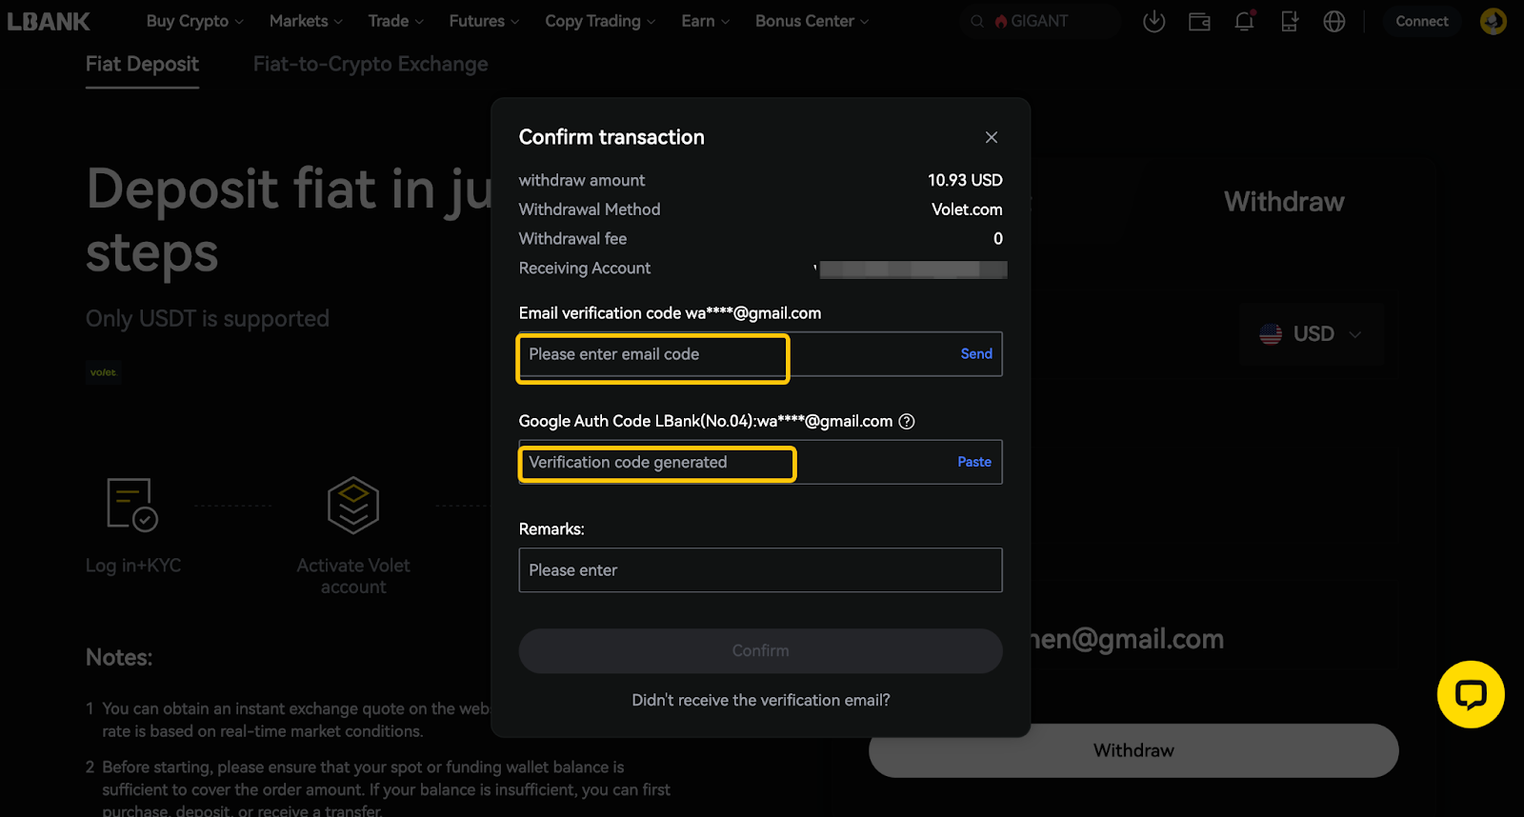
Task: Switch to the Fiat Deposit tab
Action: (142, 64)
